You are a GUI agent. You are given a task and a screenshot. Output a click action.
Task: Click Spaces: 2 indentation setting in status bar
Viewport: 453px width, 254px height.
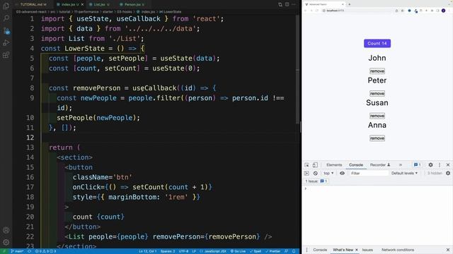point(168,251)
